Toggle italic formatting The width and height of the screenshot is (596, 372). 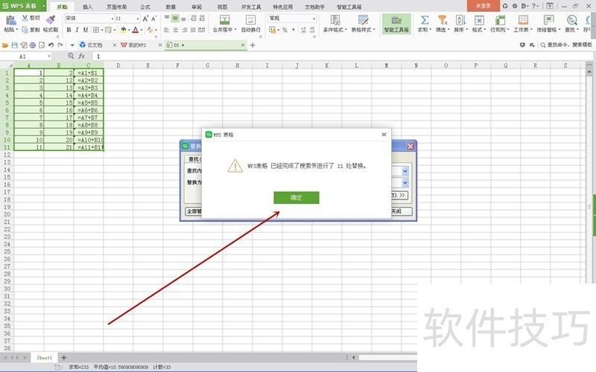click(77, 30)
